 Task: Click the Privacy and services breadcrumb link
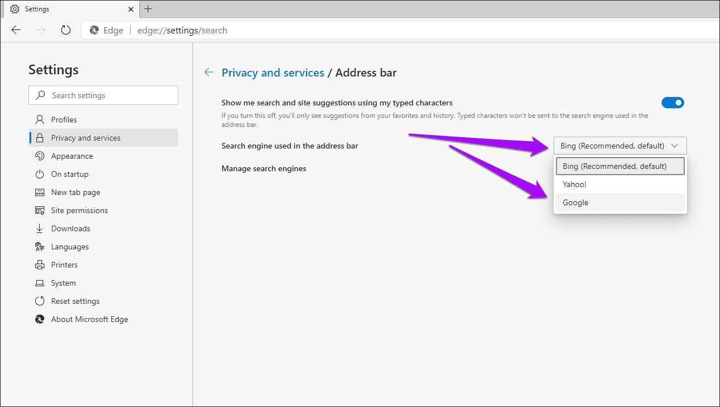coord(273,73)
